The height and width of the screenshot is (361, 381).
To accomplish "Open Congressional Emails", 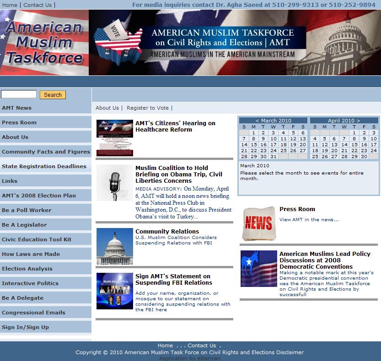I will coord(46,313).
